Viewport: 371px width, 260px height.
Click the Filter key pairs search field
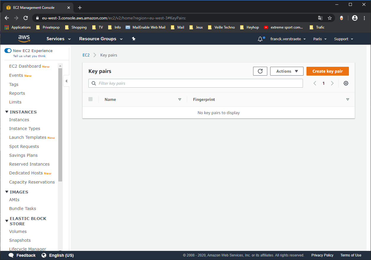196,83
